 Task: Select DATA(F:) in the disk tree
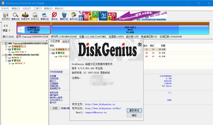coord(20,63)
